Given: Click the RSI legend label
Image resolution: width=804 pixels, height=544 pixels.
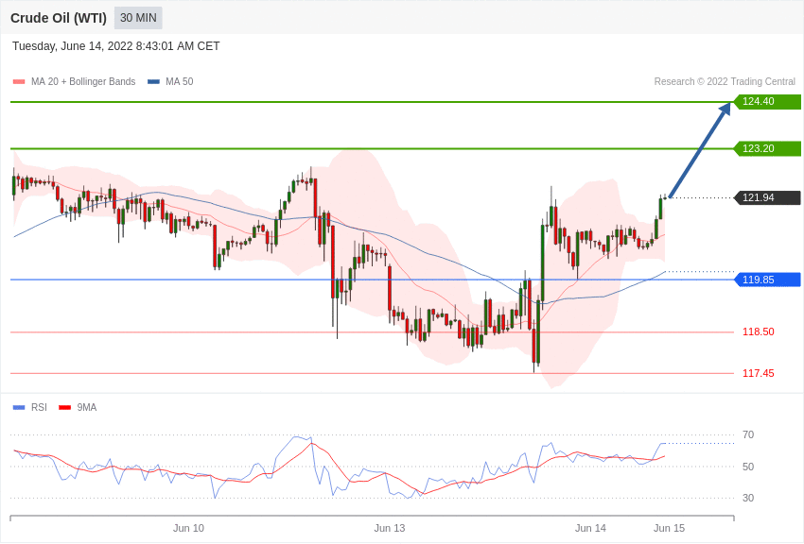Looking at the screenshot, I should click(39, 407).
